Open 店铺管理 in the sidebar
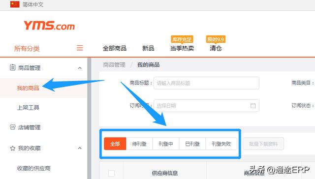 click(30, 127)
